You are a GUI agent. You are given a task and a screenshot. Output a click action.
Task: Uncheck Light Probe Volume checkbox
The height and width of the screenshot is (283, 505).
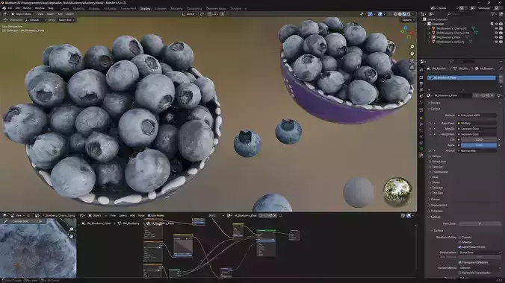point(459,247)
